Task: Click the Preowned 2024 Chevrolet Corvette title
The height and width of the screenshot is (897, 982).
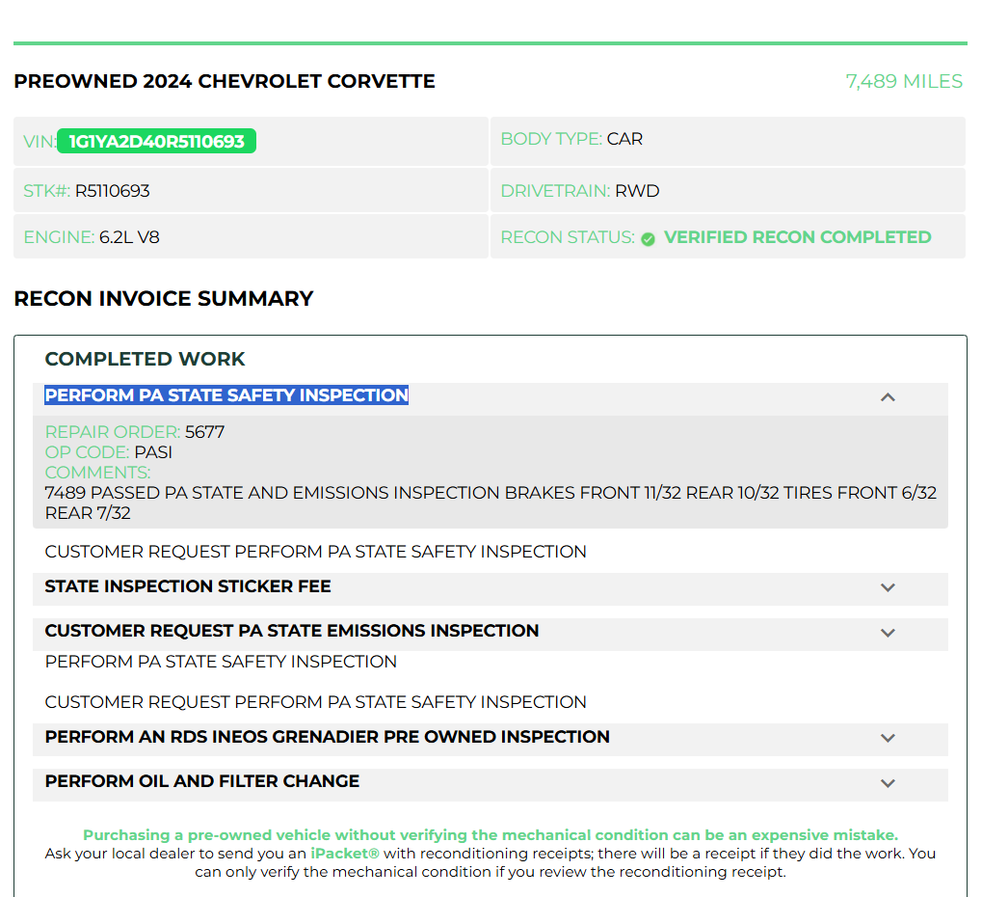Action: point(225,81)
